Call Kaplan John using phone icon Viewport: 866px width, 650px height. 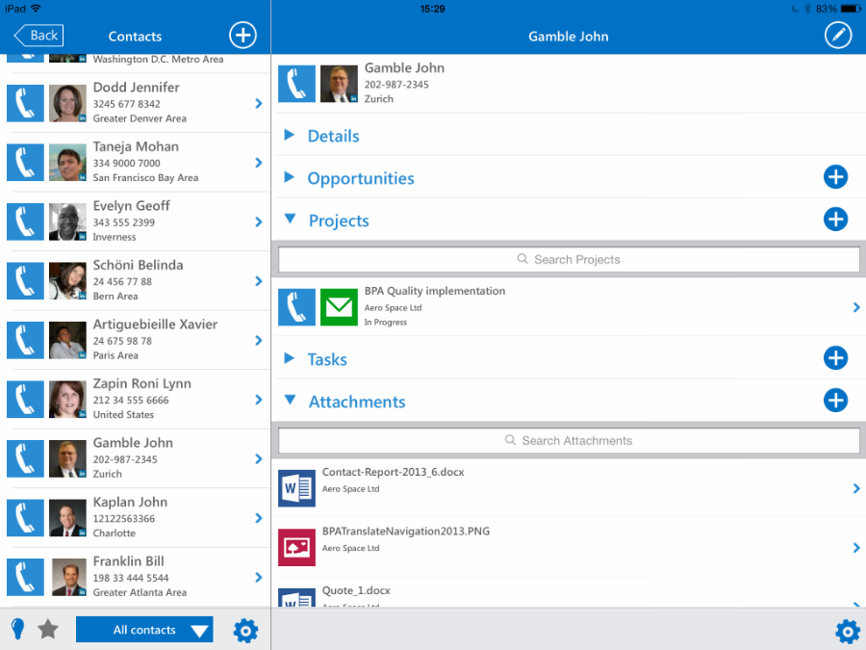(x=25, y=517)
